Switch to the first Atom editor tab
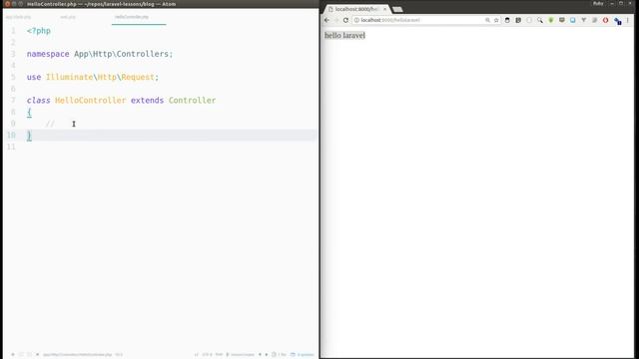The image size is (639, 359). 19,17
